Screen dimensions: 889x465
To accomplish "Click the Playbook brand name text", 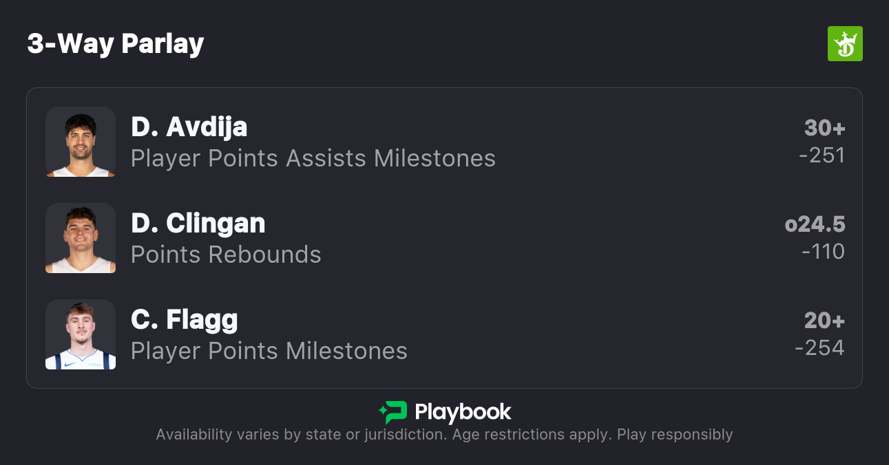I will (463, 412).
